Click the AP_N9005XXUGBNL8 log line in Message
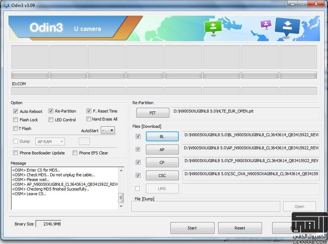Screen dimensions: 328x244 click(65, 184)
